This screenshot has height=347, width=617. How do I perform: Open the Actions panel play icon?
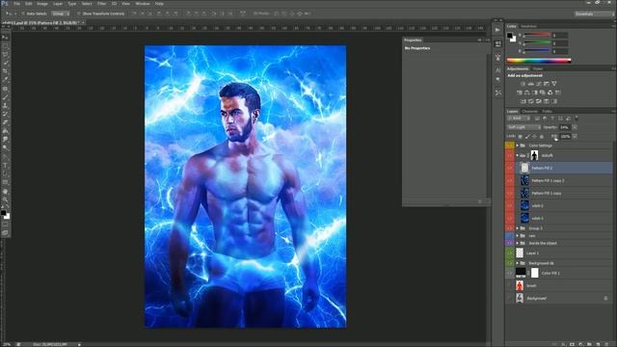pyautogui.click(x=497, y=30)
